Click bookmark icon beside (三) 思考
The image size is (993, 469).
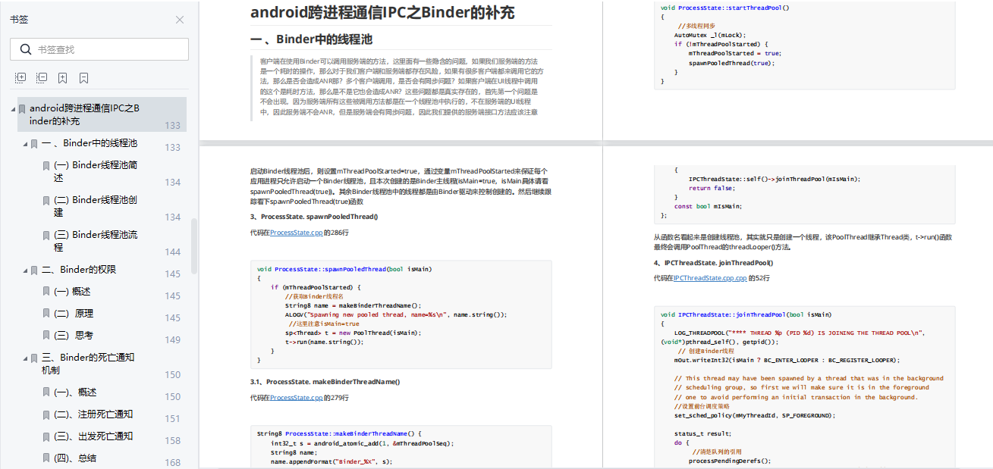coord(46,336)
